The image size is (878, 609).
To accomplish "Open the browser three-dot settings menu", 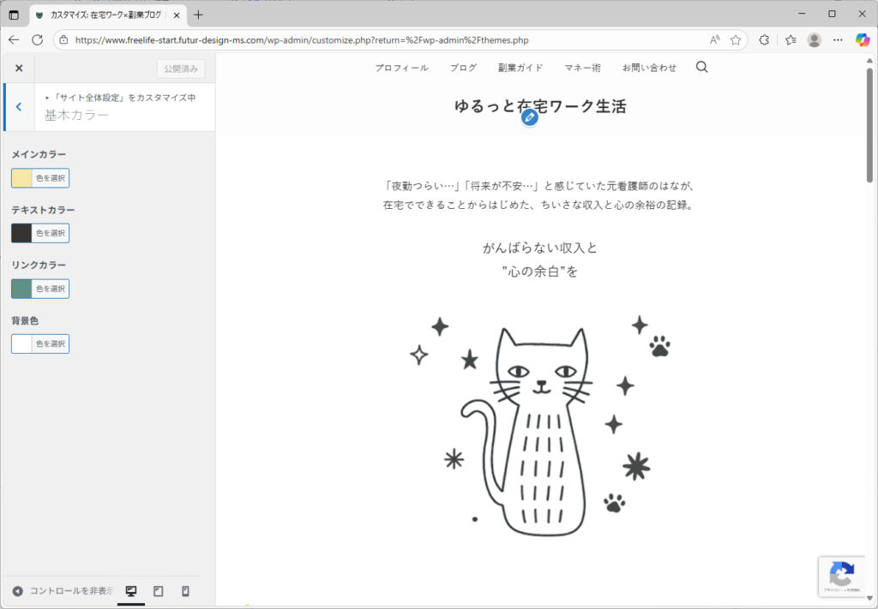I will tap(838, 39).
